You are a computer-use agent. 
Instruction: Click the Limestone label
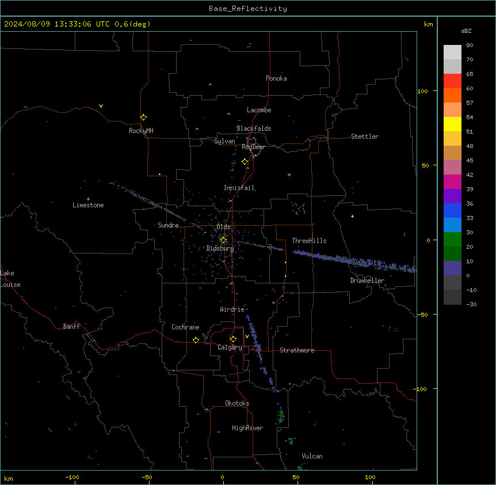(x=88, y=205)
